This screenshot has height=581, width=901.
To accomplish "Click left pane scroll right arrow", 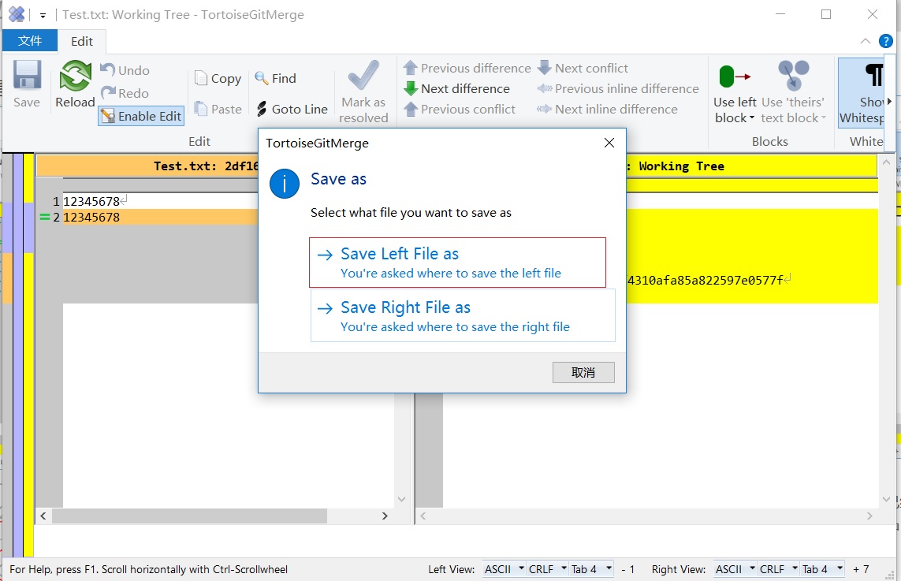I will (x=385, y=516).
